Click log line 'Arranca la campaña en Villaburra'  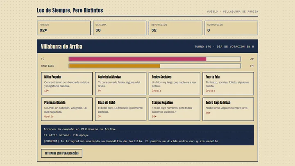point(80,129)
